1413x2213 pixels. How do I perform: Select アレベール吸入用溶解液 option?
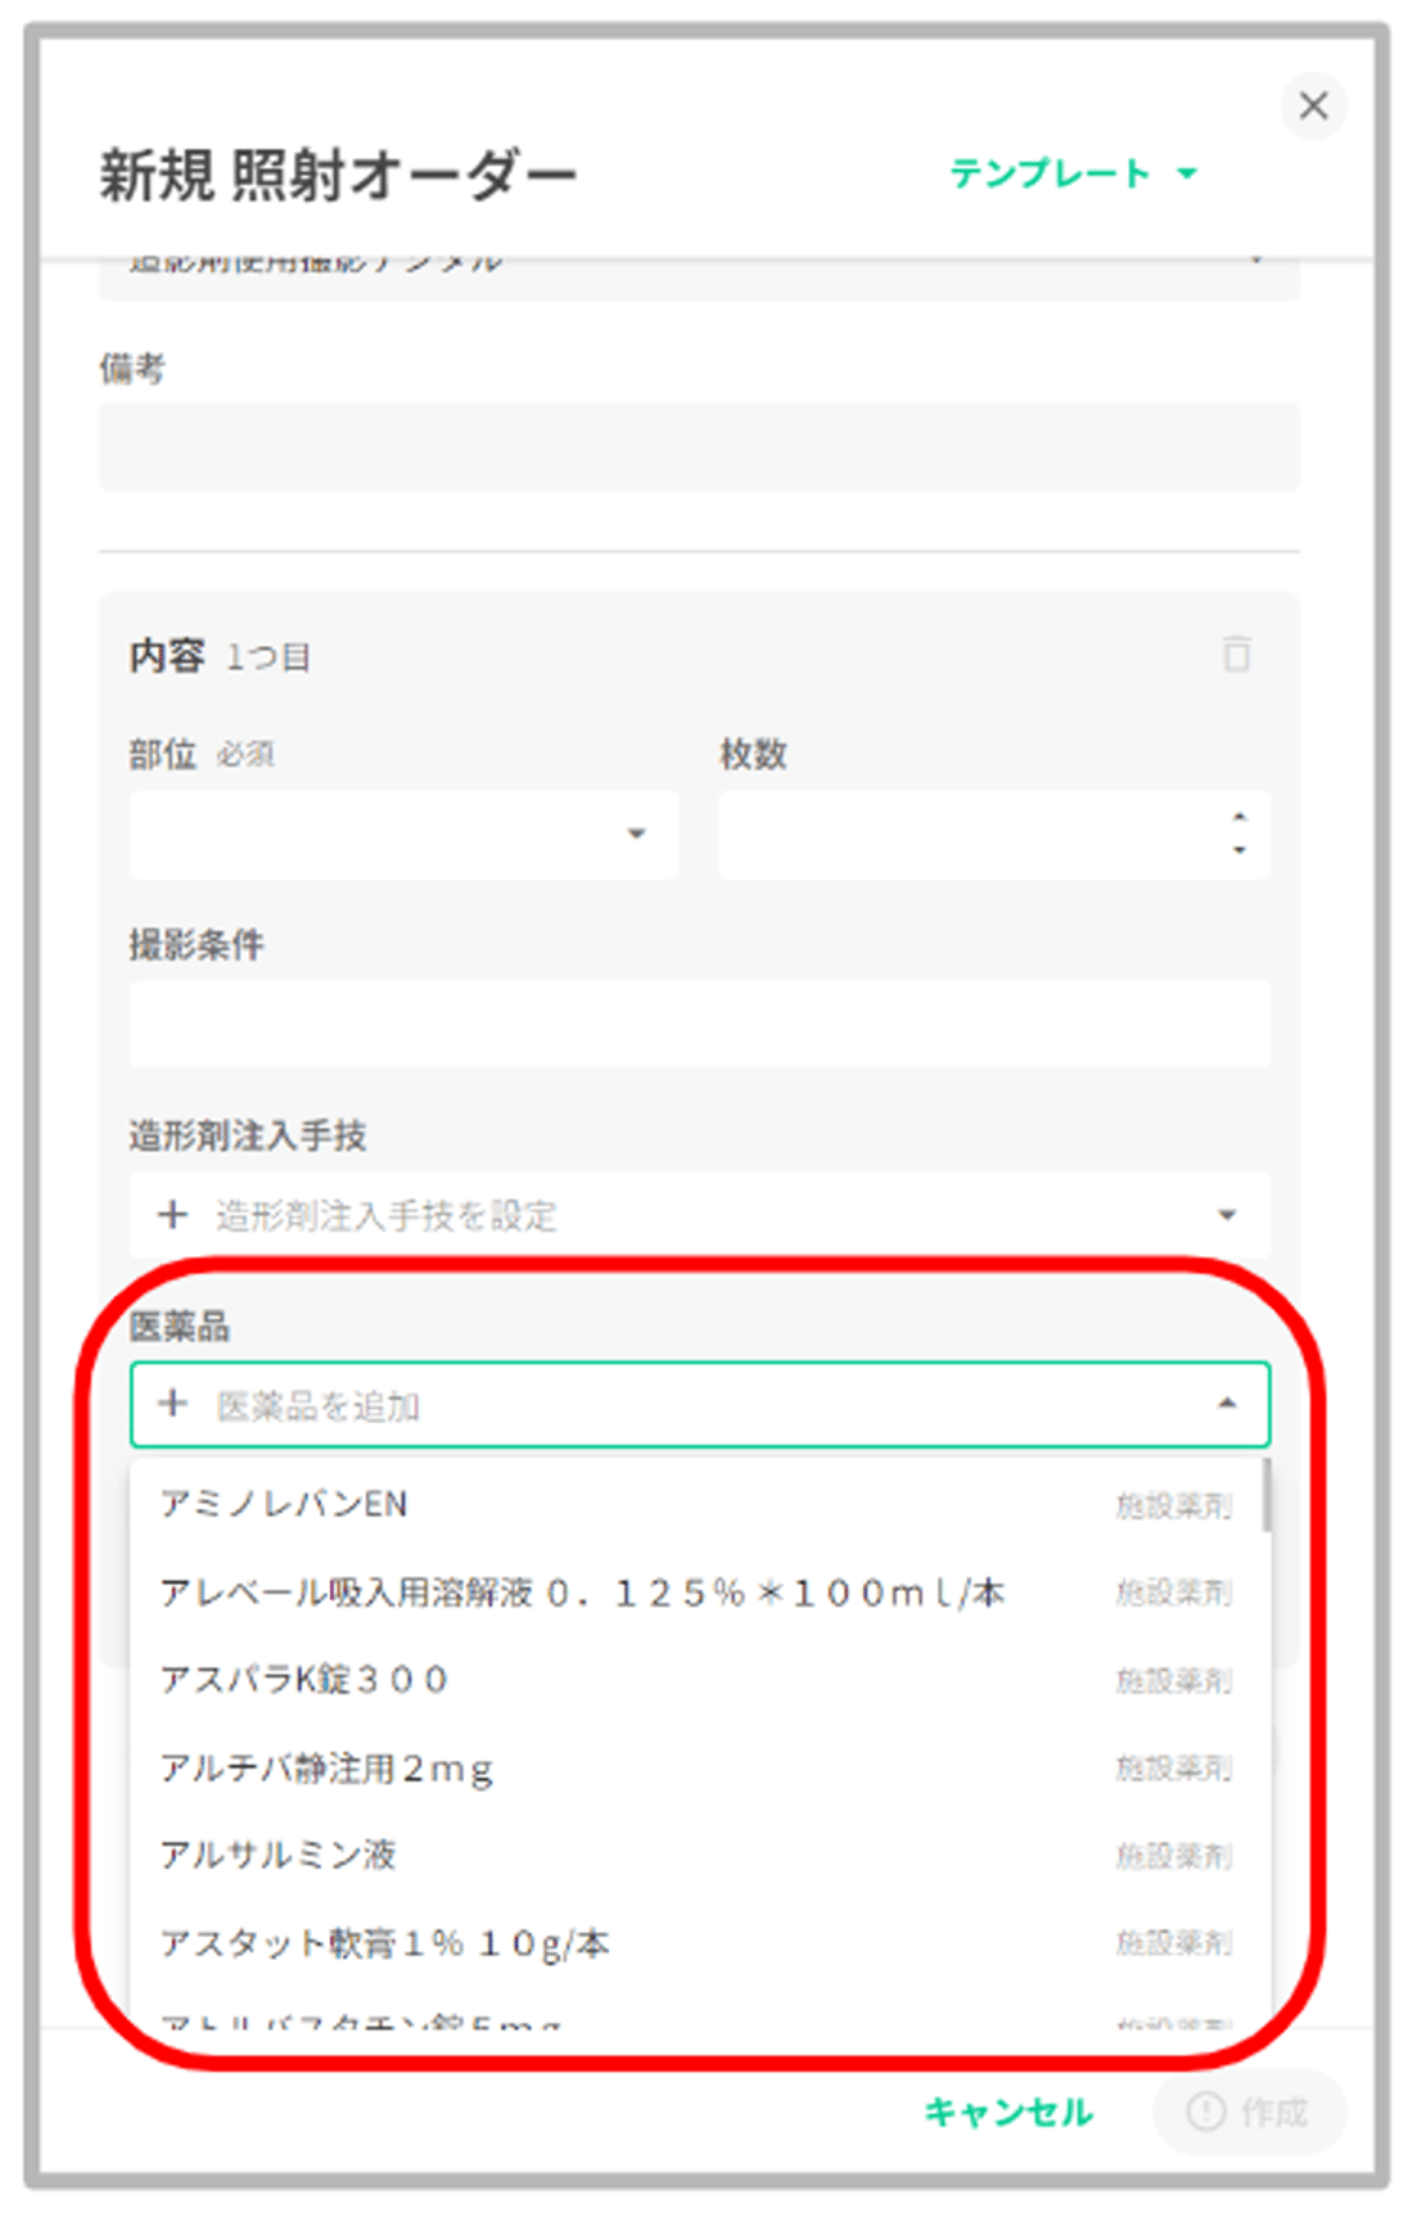[581, 1593]
